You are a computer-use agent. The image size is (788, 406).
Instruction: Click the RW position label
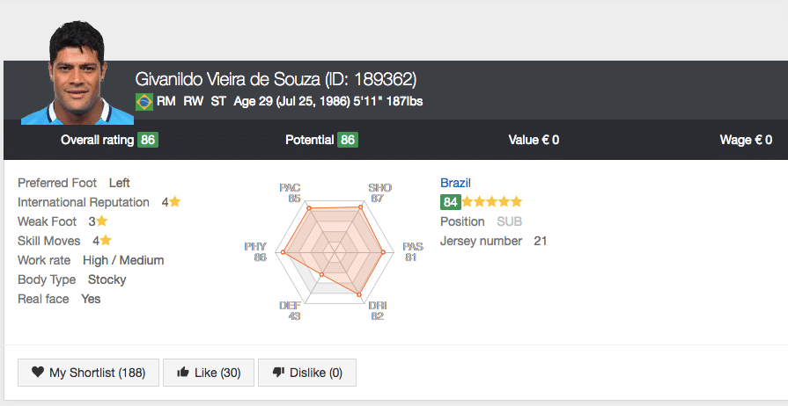pos(193,102)
